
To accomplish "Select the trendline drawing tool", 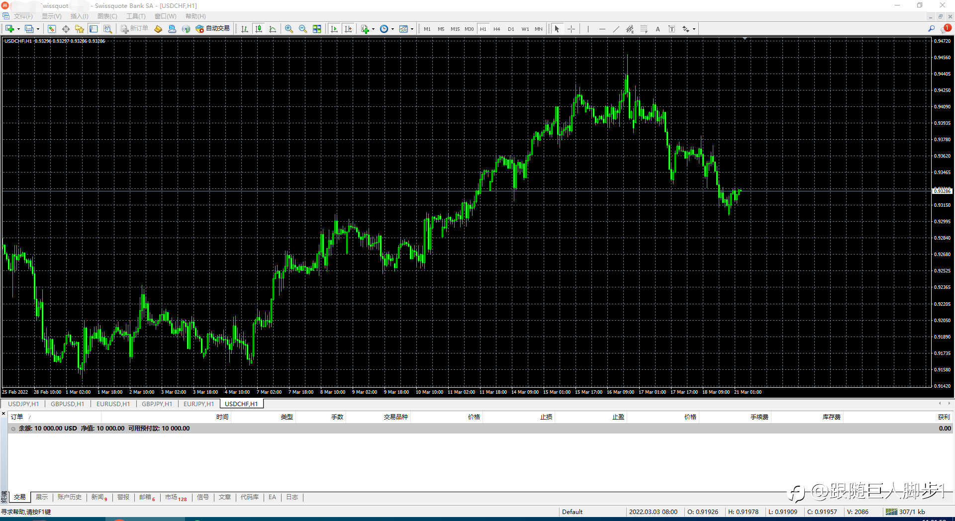I will pyautogui.click(x=616, y=29).
